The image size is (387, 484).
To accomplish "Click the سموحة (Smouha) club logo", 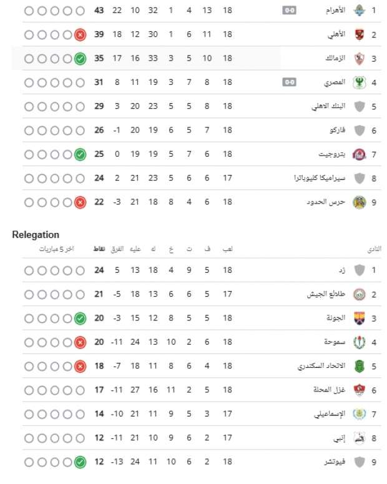I will (x=359, y=342).
